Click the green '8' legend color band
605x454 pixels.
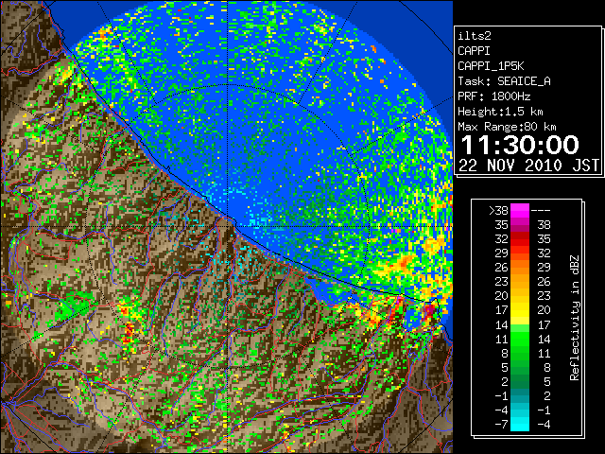[x=520, y=353]
